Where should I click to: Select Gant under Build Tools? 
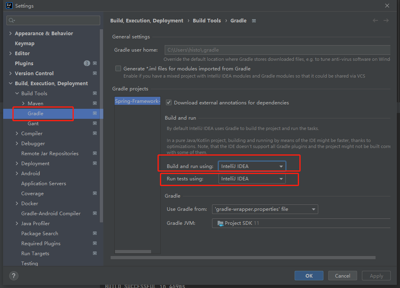[x=33, y=124]
